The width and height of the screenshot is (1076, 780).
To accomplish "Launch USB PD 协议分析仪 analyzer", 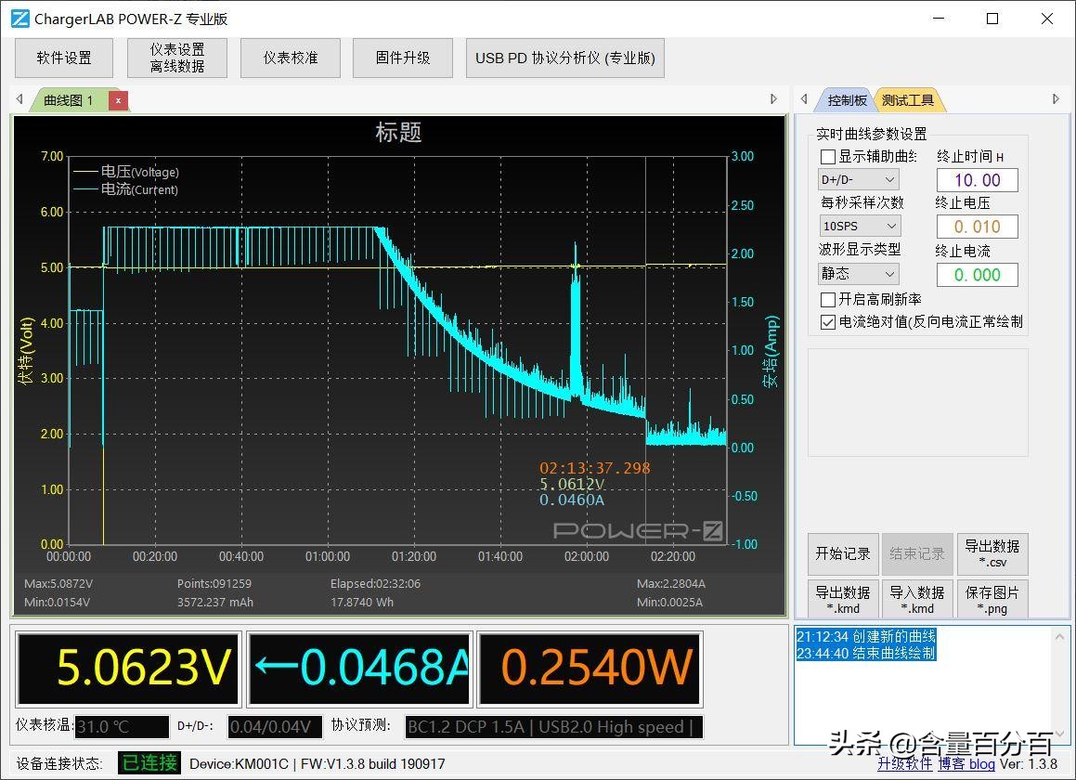I will pos(564,57).
